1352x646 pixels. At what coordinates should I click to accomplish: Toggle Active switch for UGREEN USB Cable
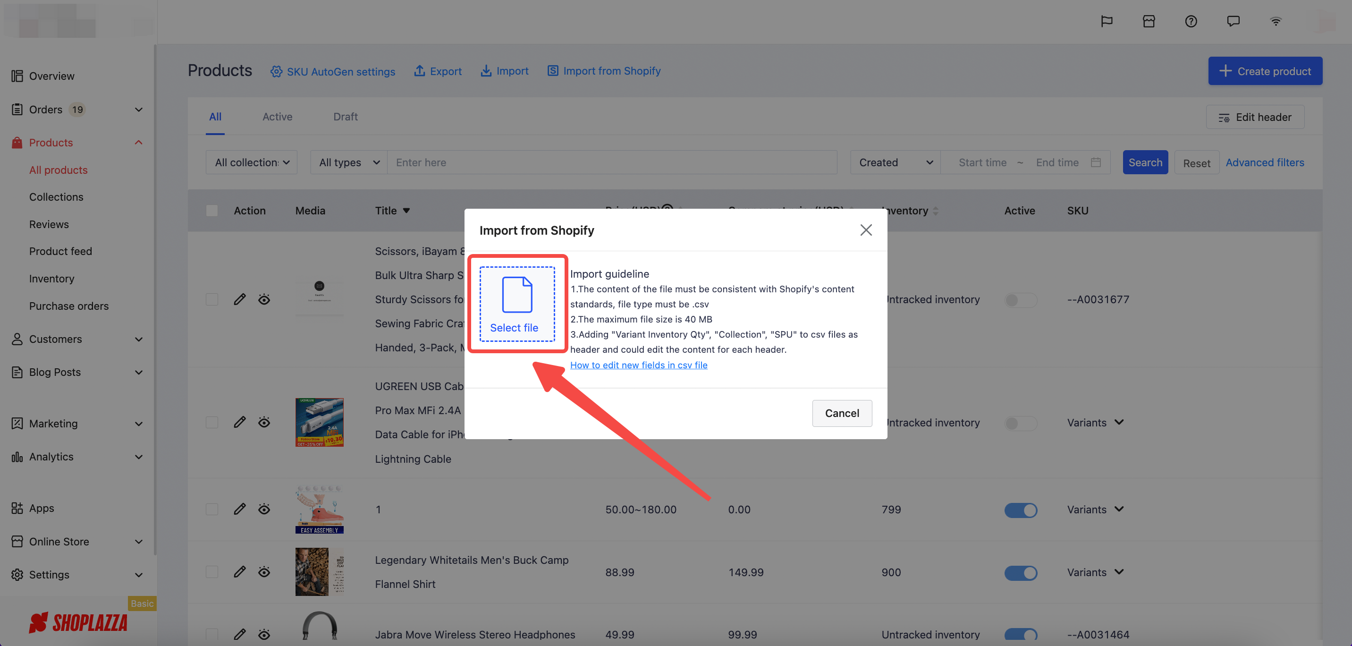[1021, 423]
